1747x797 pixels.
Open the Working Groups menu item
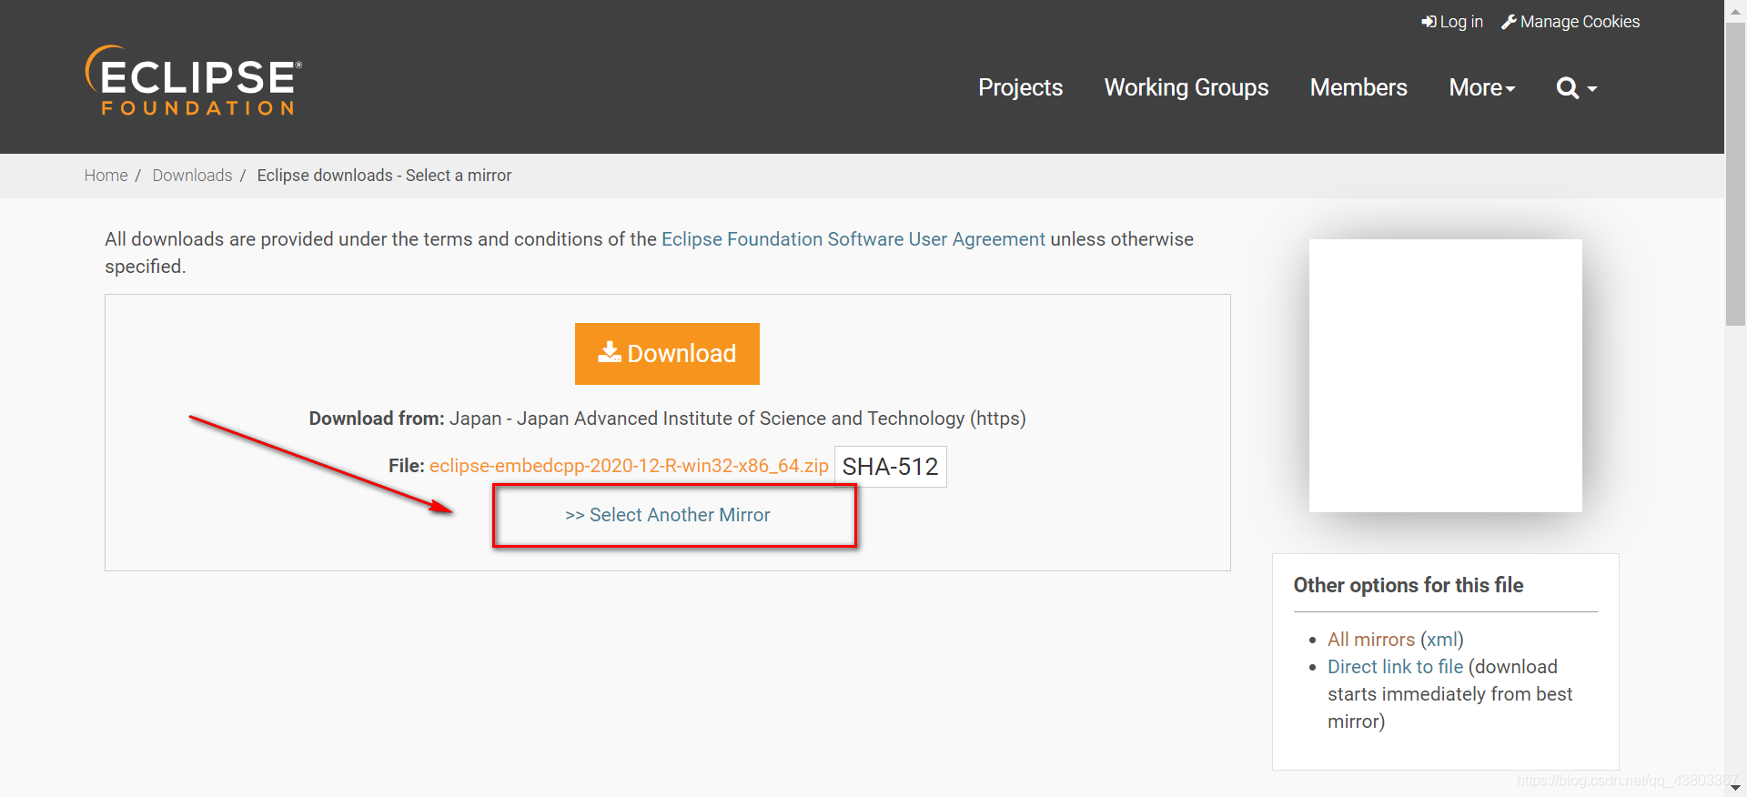point(1186,87)
